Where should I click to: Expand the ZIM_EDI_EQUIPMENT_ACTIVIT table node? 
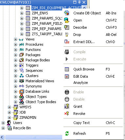pos(22,8)
